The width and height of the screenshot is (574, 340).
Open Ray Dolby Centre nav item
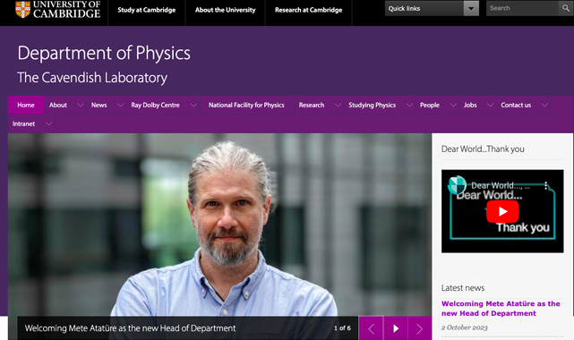coord(155,105)
